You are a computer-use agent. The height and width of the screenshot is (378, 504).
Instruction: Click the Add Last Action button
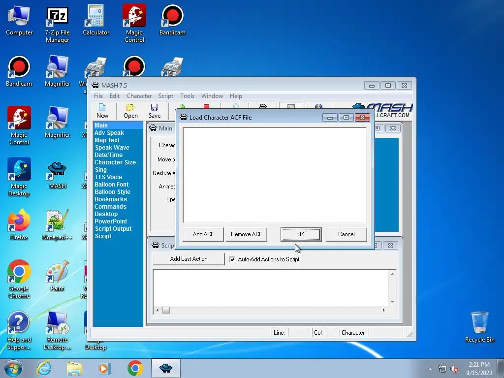189,259
